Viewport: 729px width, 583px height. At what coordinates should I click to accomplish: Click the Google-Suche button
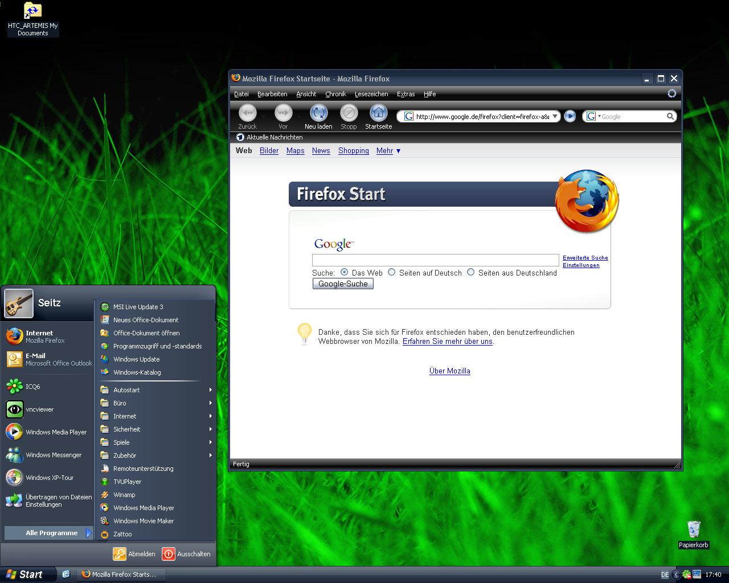click(x=343, y=284)
